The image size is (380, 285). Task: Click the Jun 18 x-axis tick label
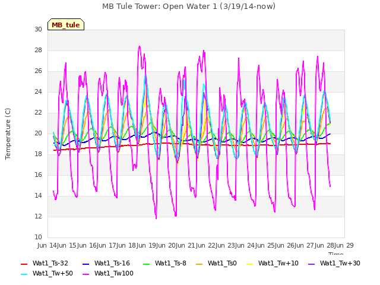click(127, 245)
